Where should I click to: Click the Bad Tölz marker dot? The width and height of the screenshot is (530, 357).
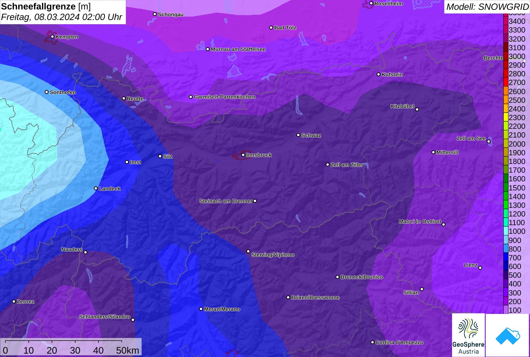(271, 28)
